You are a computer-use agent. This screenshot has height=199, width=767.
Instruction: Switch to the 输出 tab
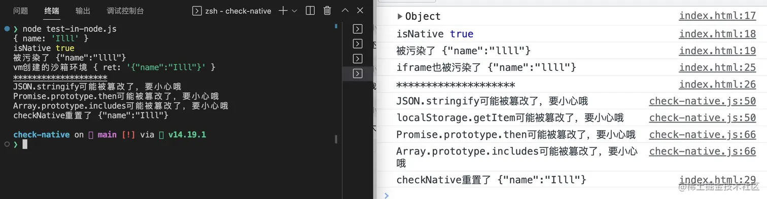pos(83,11)
